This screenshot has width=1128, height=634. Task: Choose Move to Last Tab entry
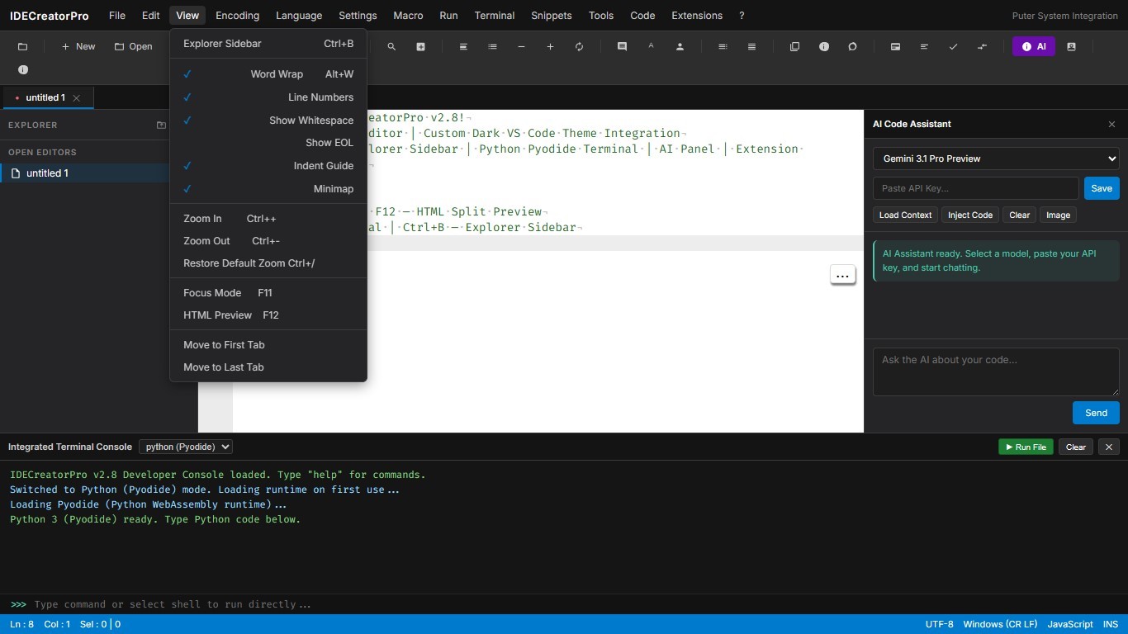268,367
